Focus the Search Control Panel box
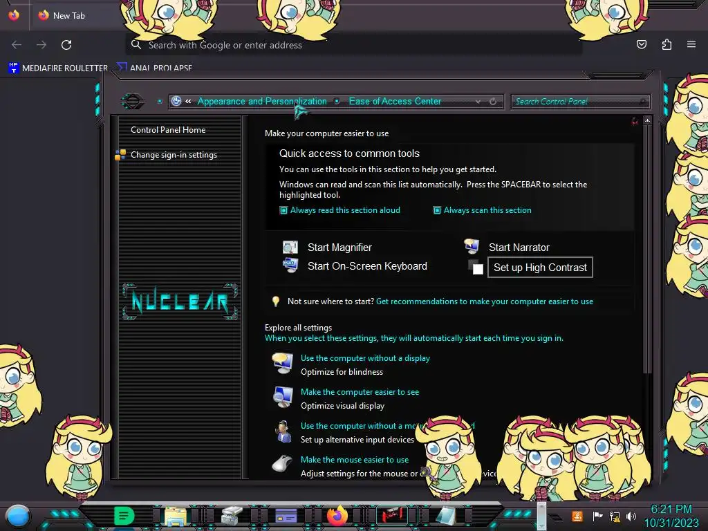This screenshot has width=708, height=531. point(580,102)
